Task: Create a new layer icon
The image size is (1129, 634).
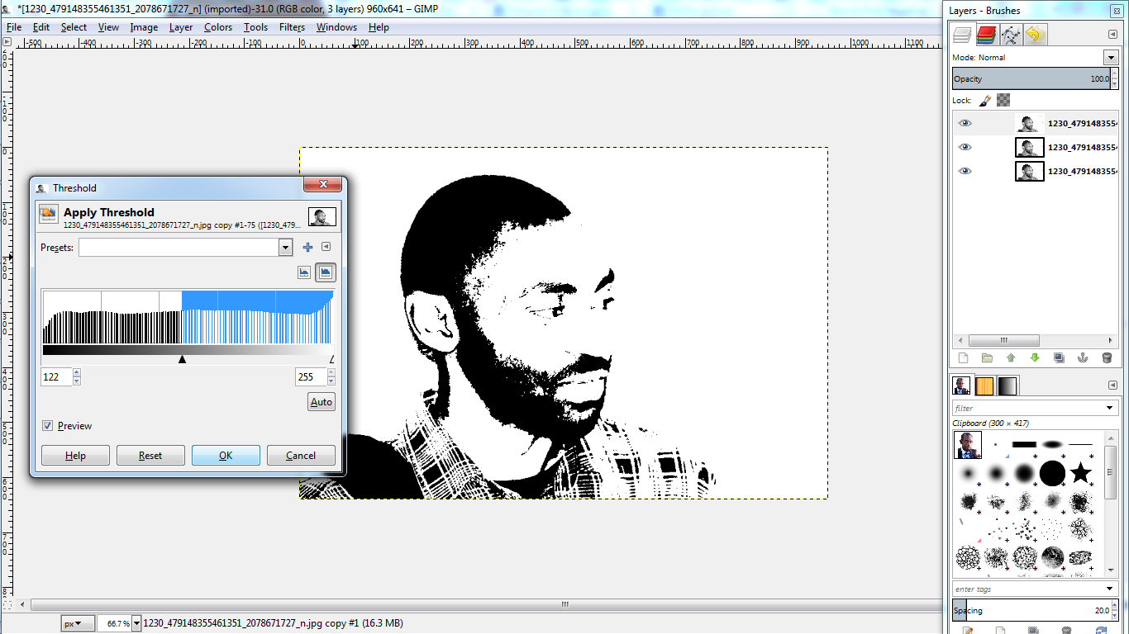Action: (963, 357)
